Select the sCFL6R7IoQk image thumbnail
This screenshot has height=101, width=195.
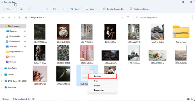(40, 74)
